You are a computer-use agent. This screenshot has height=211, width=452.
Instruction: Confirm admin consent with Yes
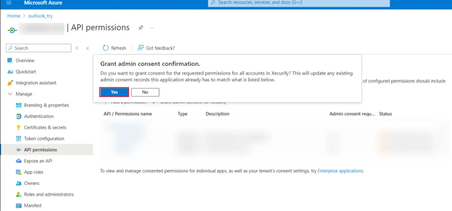pos(114,92)
